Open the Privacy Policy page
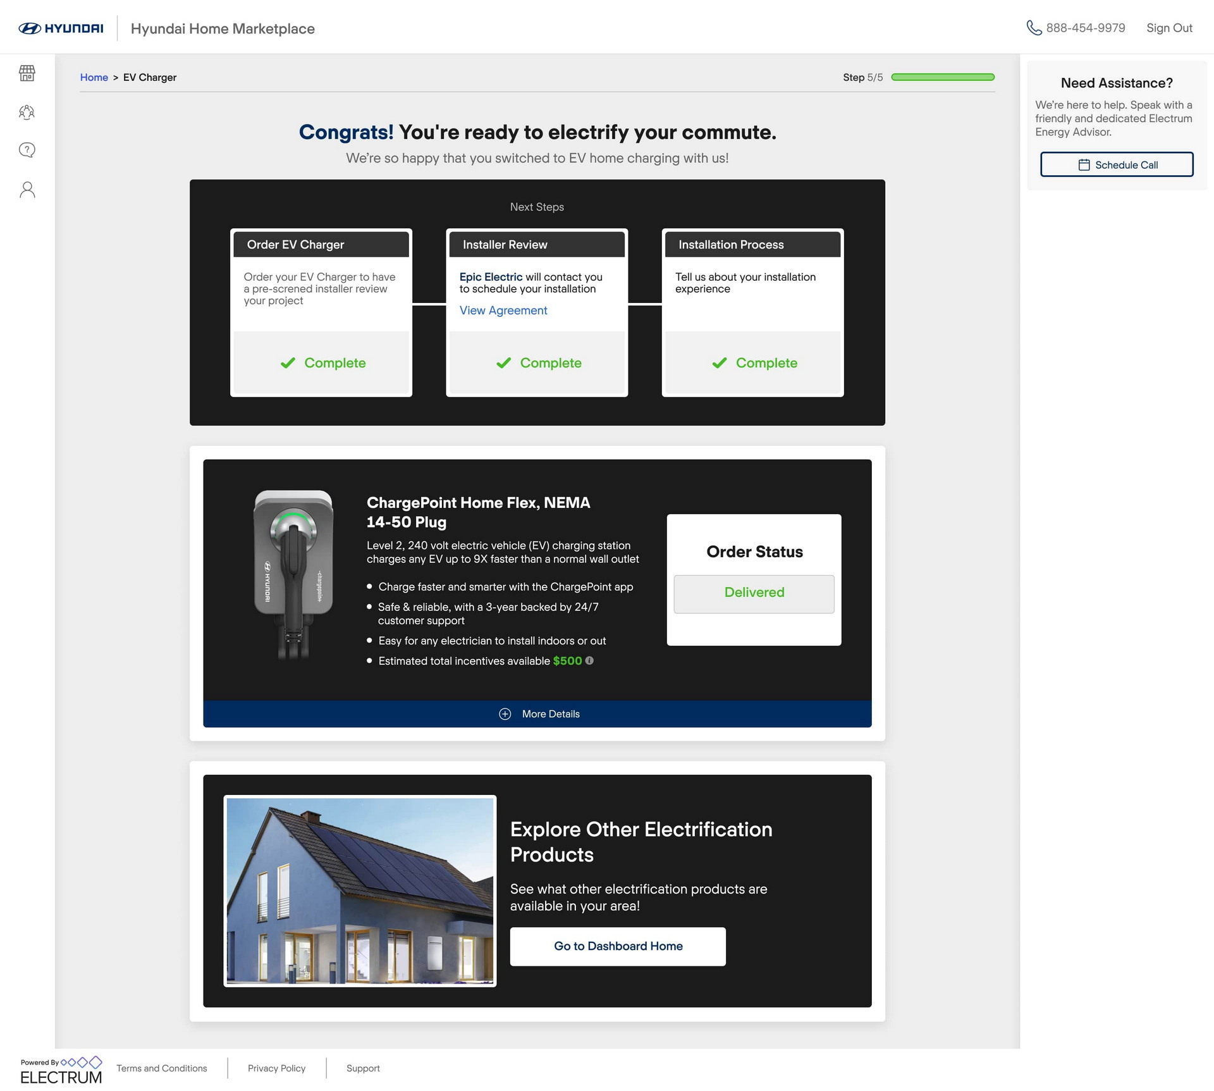1214x1091 pixels. (276, 1068)
